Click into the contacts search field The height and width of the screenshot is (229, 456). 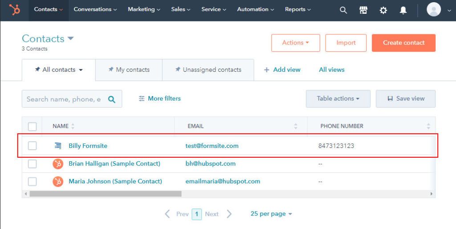pos(72,99)
